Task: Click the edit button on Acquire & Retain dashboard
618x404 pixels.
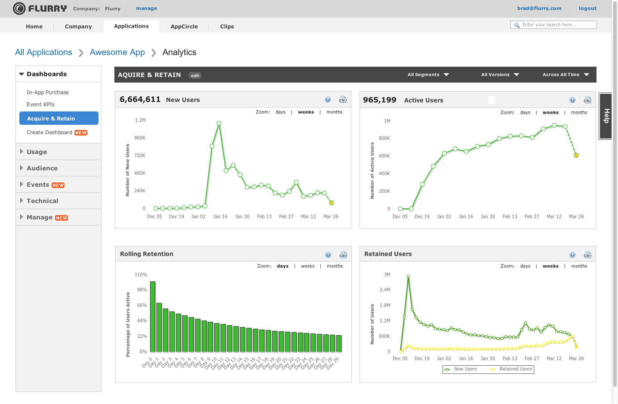Action: pos(195,75)
